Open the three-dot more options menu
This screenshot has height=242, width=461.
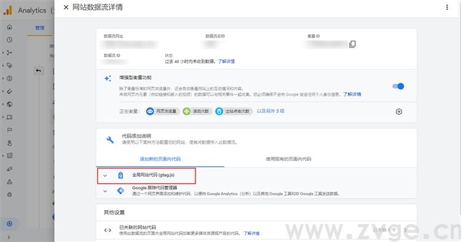(447, 7)
